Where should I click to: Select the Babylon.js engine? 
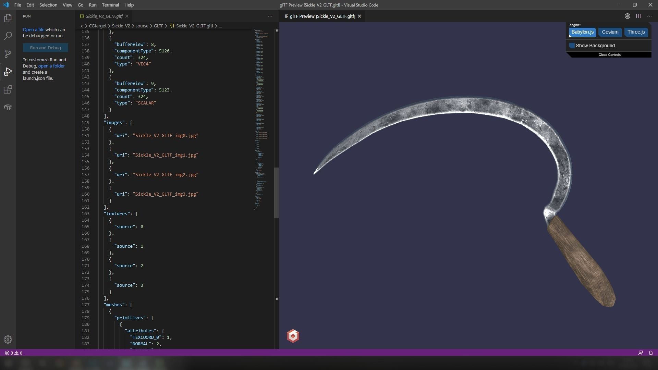point(582,32)
